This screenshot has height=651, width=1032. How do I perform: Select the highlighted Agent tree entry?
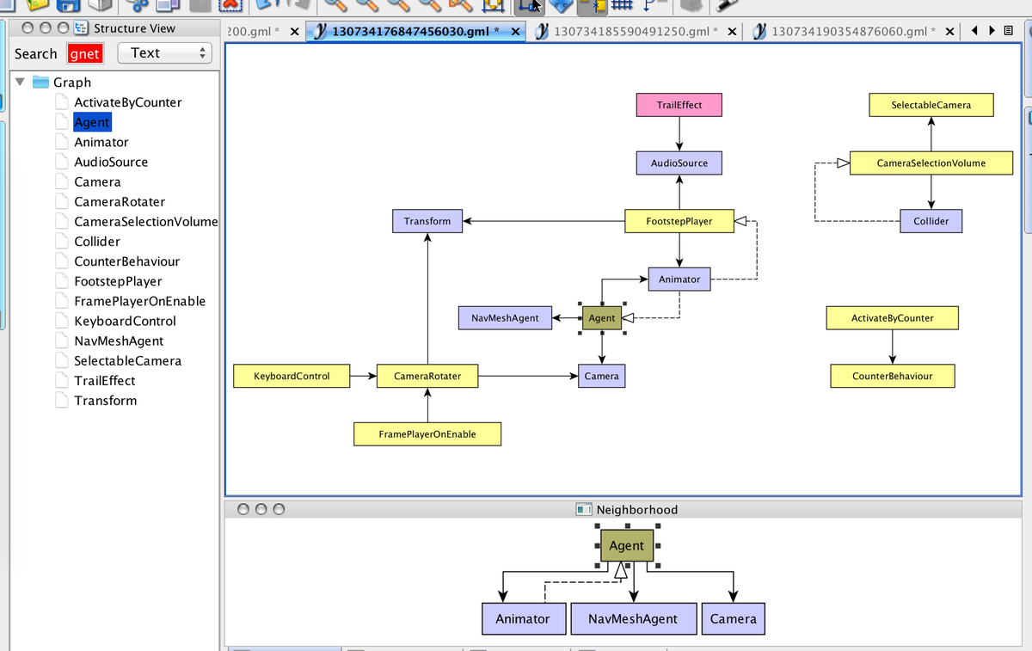coord(92,122)
